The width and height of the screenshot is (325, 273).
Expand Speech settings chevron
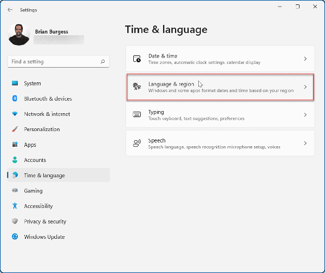(305, 143)
